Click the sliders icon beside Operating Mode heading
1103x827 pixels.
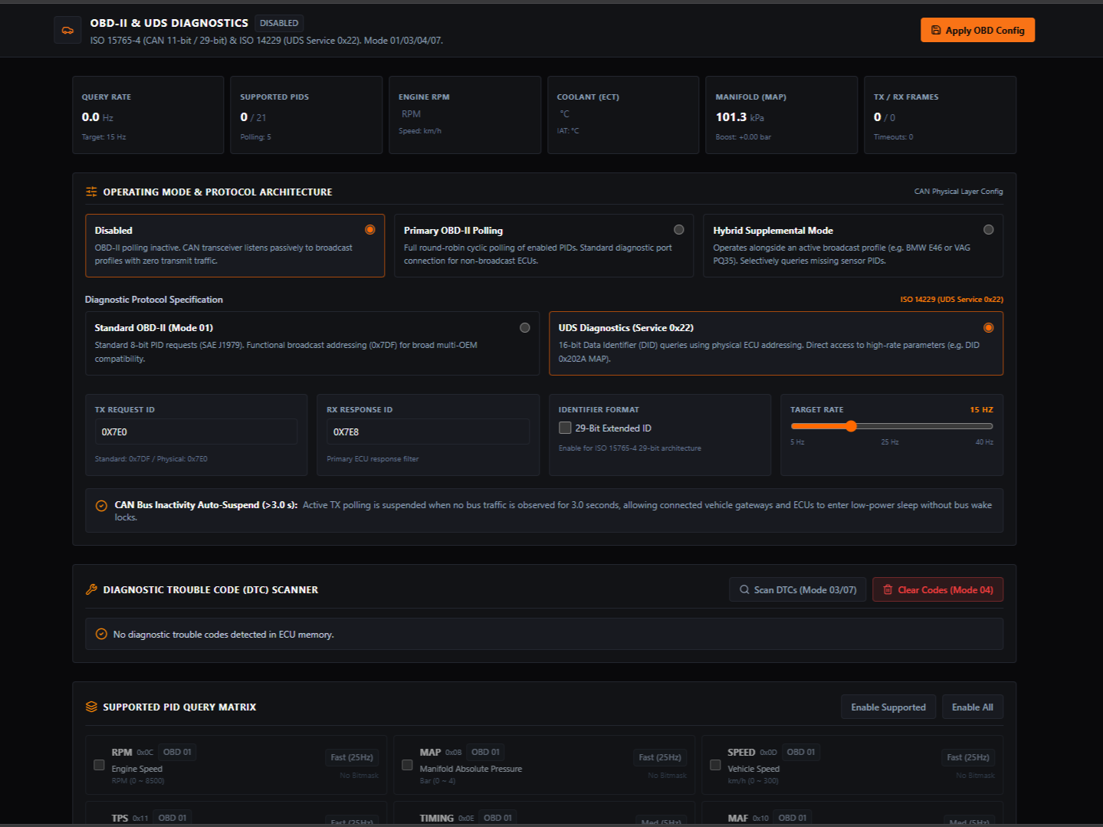click(91, 192)
